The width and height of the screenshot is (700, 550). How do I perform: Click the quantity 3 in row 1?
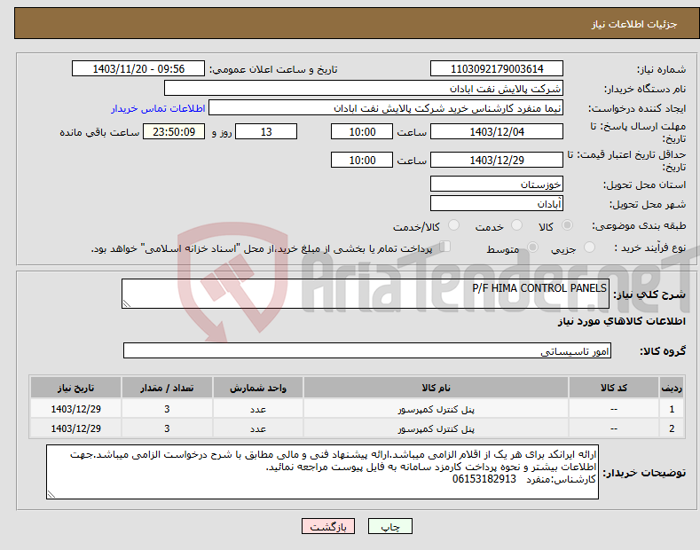point(167,409)
